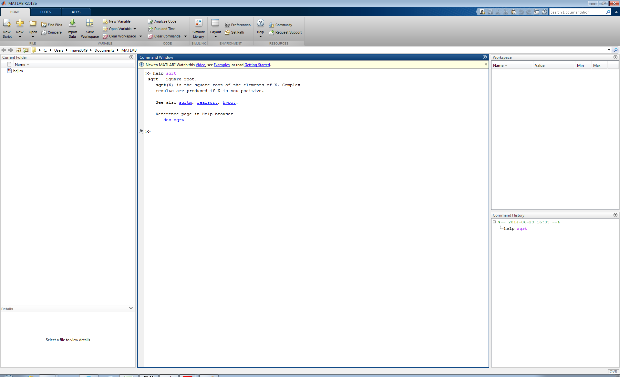Open the Simulink Library
Image resolution: width=620 pixels, height=377 pixels.
(x=199, y=28)
